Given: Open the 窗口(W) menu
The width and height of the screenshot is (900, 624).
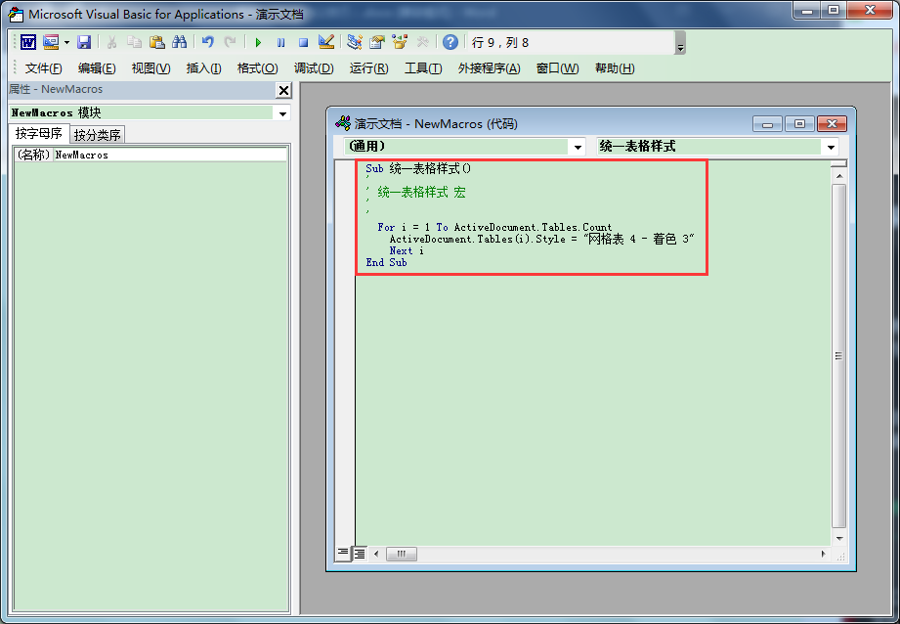Looking at the screenshot, I should tap(557, 68).
